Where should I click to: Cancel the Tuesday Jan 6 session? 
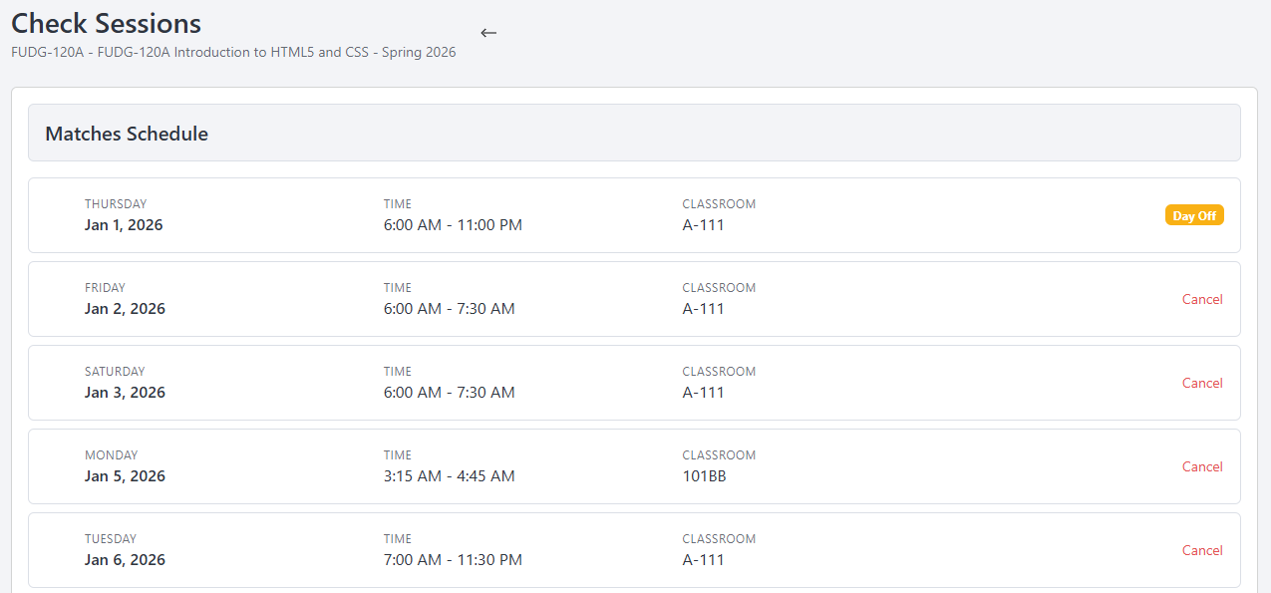[x=1202, y=550]
